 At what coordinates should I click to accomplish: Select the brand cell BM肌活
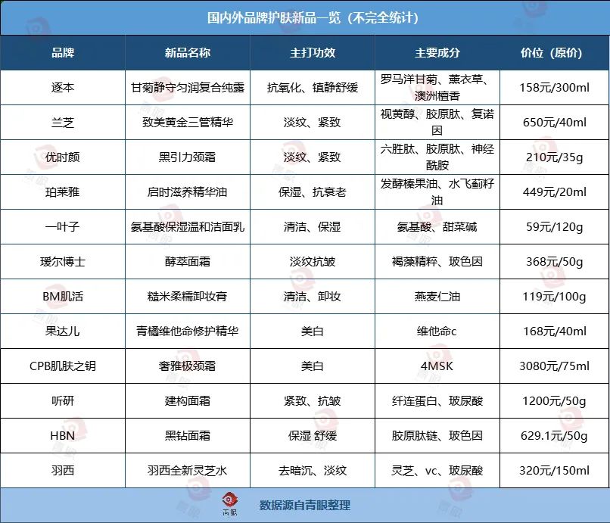(x=63, y=297)
